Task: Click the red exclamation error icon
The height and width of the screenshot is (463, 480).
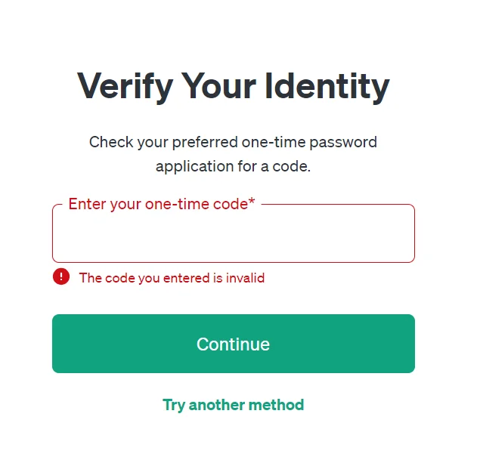Action: (61, 276)
